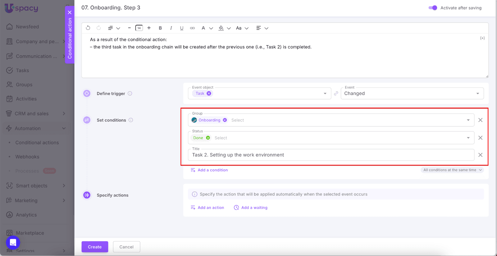Open the fill color picker icon
The width and height of the screenshot is (497, 256).
221,28
